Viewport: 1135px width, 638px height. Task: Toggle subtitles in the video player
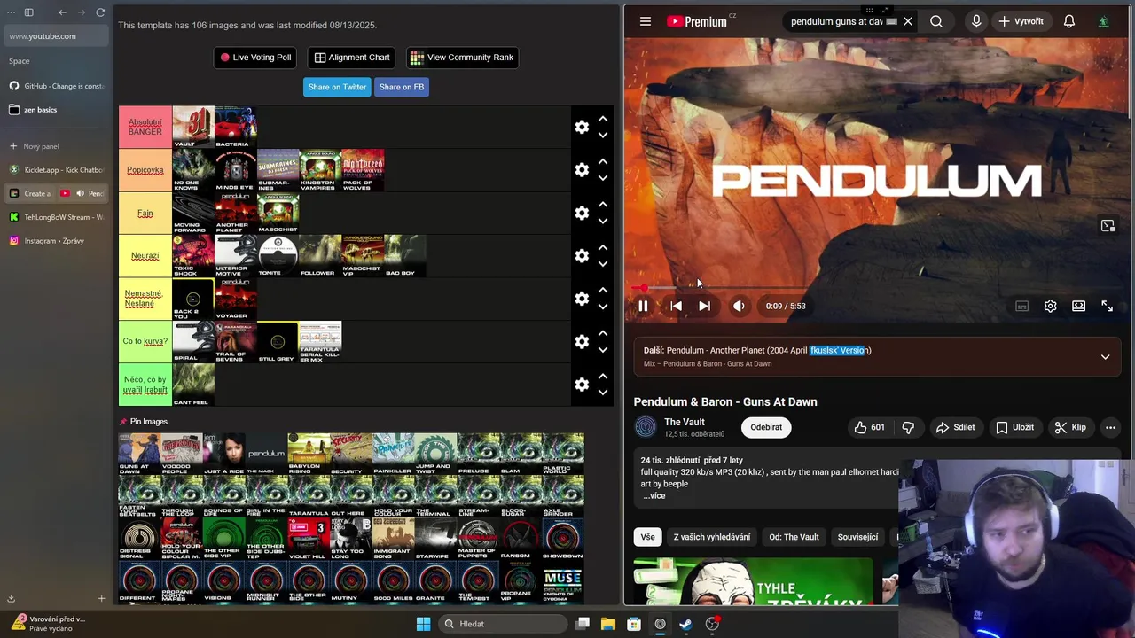point(1021,306)
